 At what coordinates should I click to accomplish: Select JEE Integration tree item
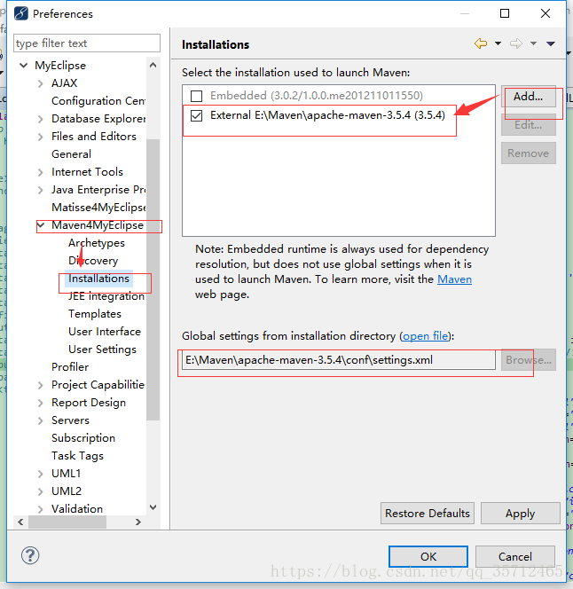click(x=106, y=296)
